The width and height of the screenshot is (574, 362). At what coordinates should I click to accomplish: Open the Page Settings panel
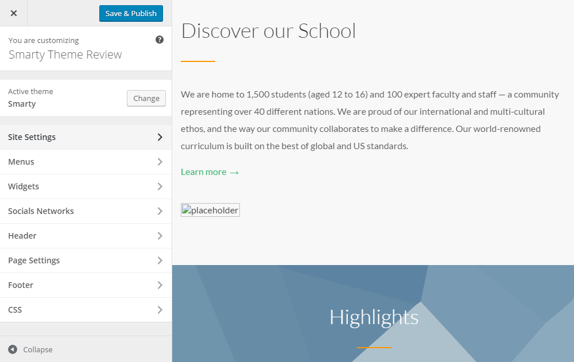coord(86,260)
